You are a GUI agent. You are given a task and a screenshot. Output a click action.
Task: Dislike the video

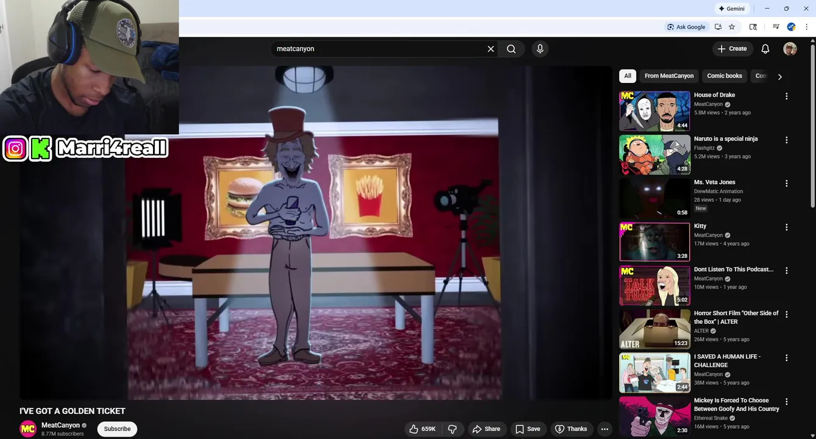click(x=452, y=429)
